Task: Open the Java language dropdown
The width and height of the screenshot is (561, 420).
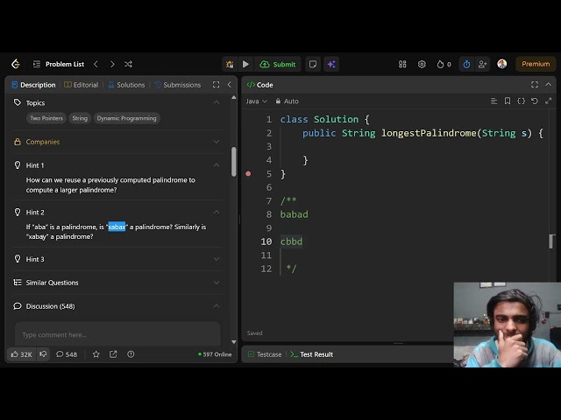Action: 257,101
